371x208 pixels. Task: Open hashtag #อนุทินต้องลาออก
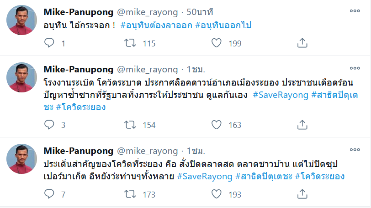point(157,24)
